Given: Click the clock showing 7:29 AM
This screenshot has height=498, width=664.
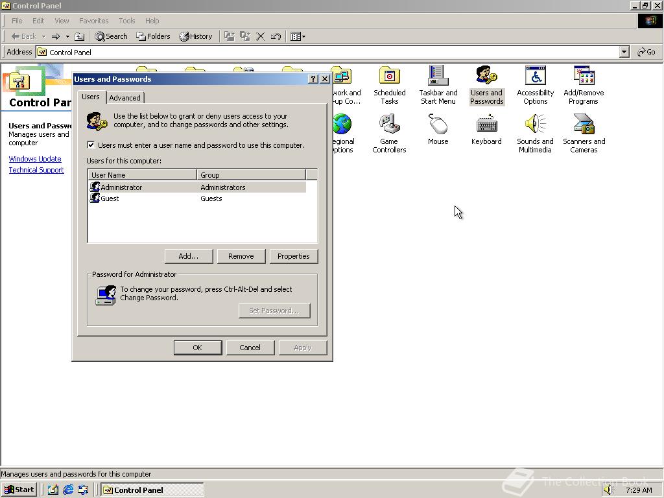Looking at the screenshot, I should (x=639, y=490).
